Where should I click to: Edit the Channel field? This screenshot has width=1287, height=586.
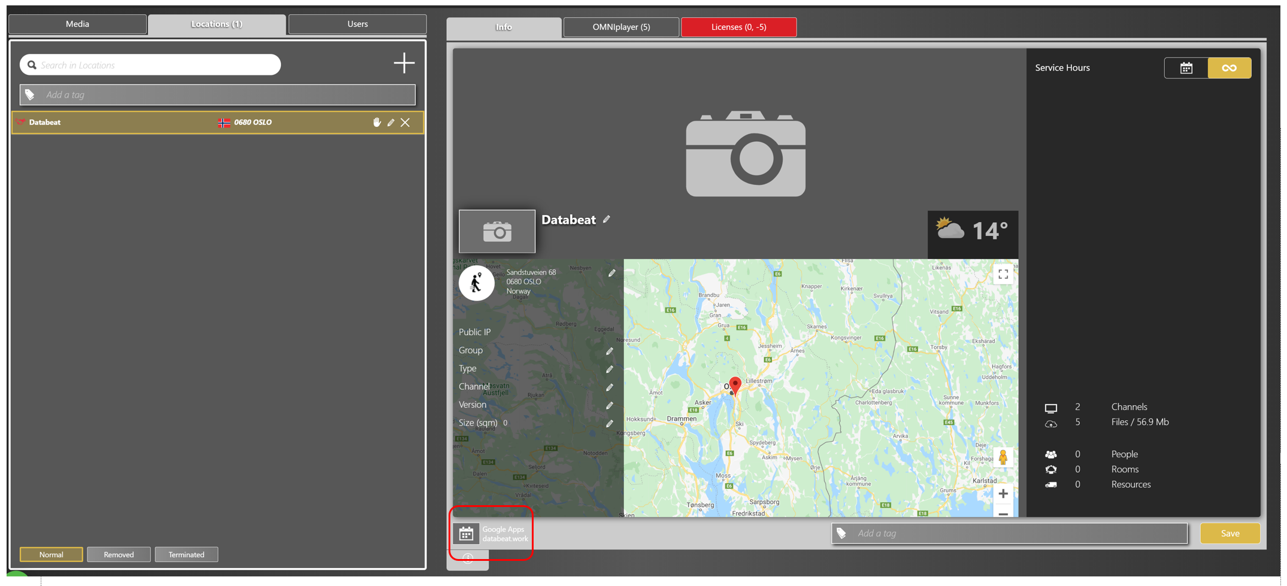pyautogui.click(x=609, y=387)
